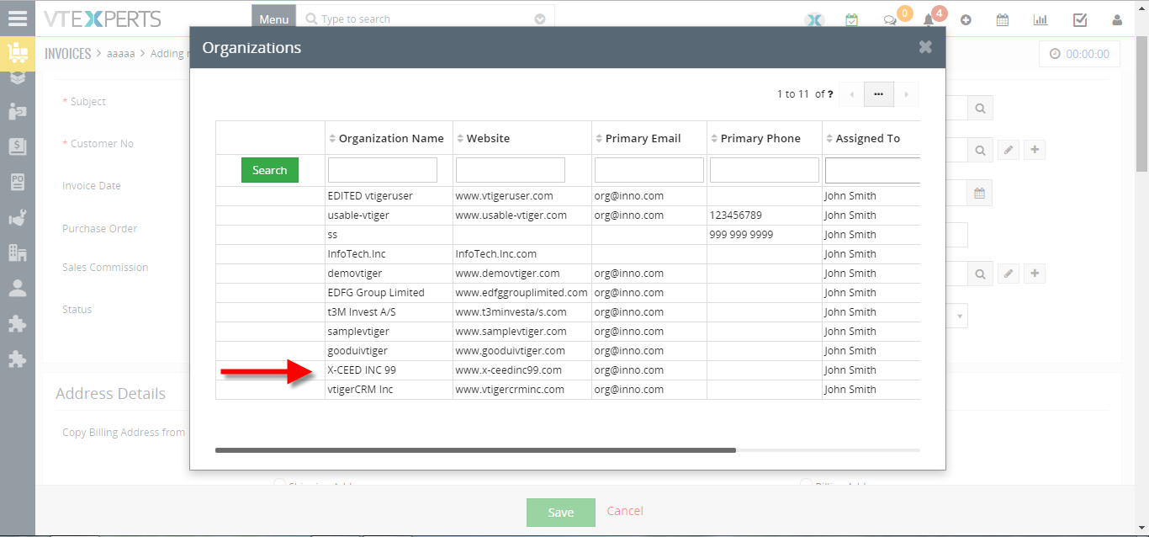Click the search magnifier in top search bar

(311, 19)
